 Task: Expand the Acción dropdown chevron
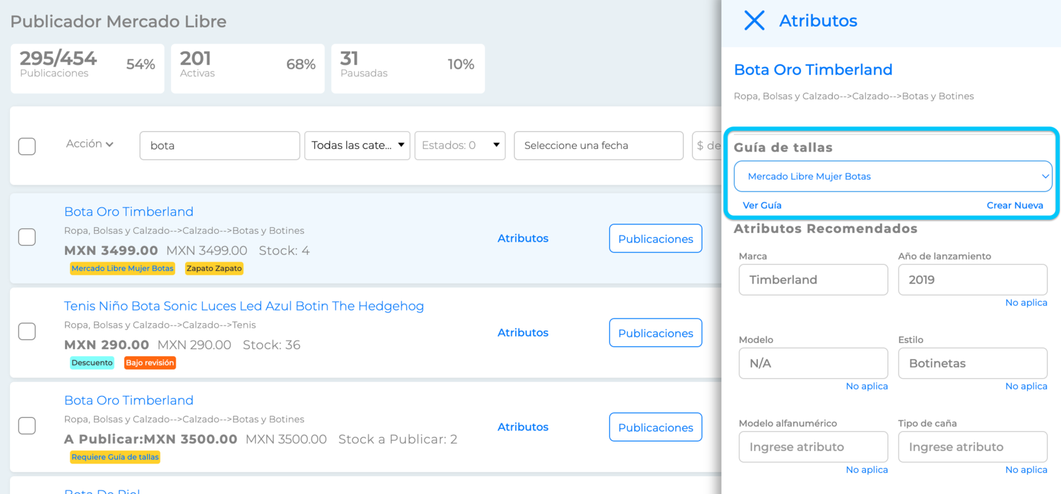point(109,144)
